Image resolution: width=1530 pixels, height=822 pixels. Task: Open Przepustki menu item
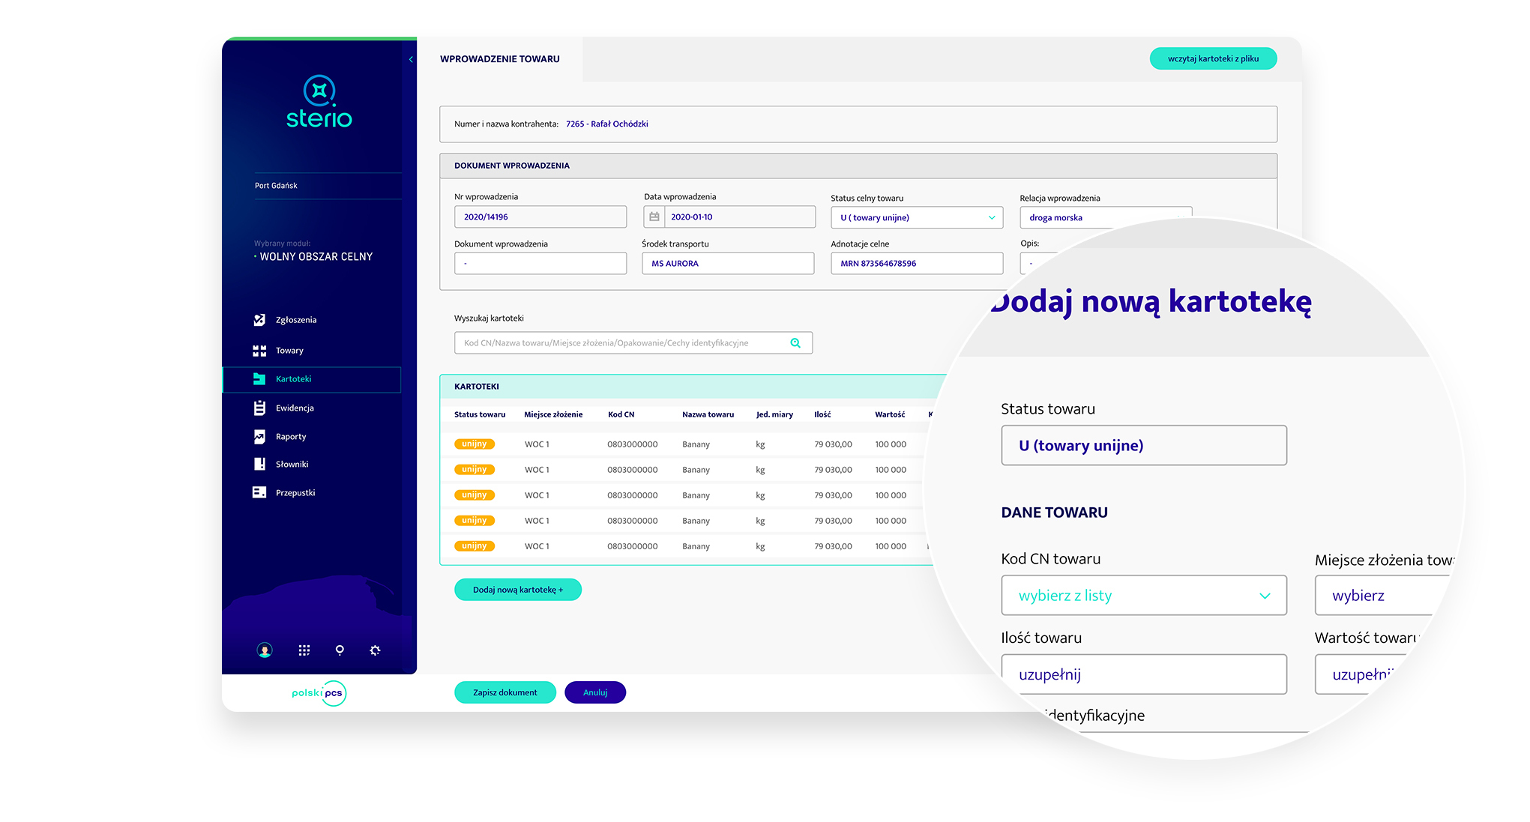click(295, 493)
